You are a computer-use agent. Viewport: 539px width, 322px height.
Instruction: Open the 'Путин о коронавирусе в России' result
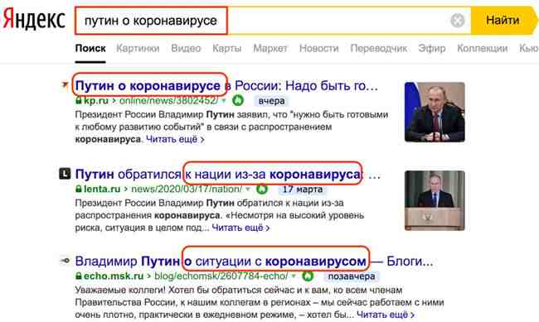coord(226,85)
